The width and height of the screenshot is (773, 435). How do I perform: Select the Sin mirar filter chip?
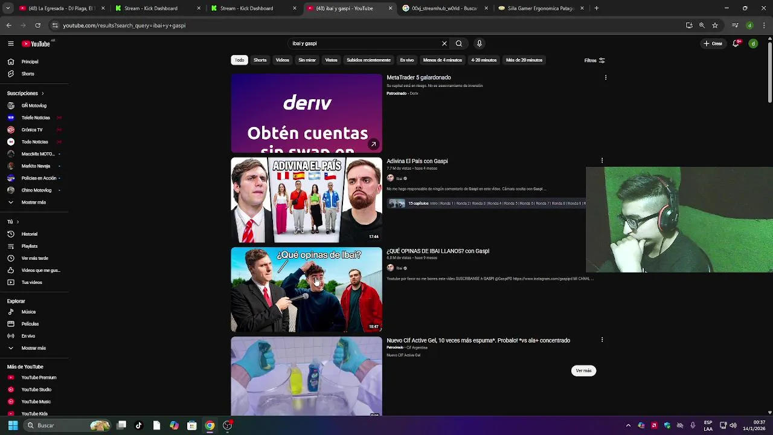307,60
